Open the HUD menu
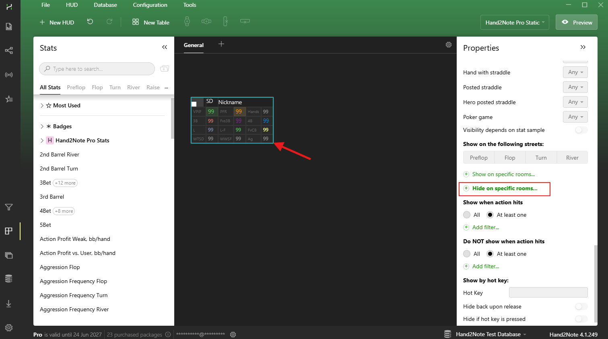This screenshot has width=608, height=339. pyautogui.click(x=72, y=5)
